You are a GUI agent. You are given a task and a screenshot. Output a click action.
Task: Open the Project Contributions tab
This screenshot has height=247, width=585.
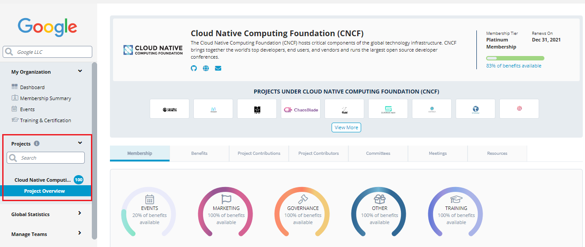(x=259, y=153)
